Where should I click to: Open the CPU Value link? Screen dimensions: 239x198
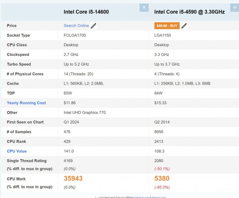coord(17,151)
